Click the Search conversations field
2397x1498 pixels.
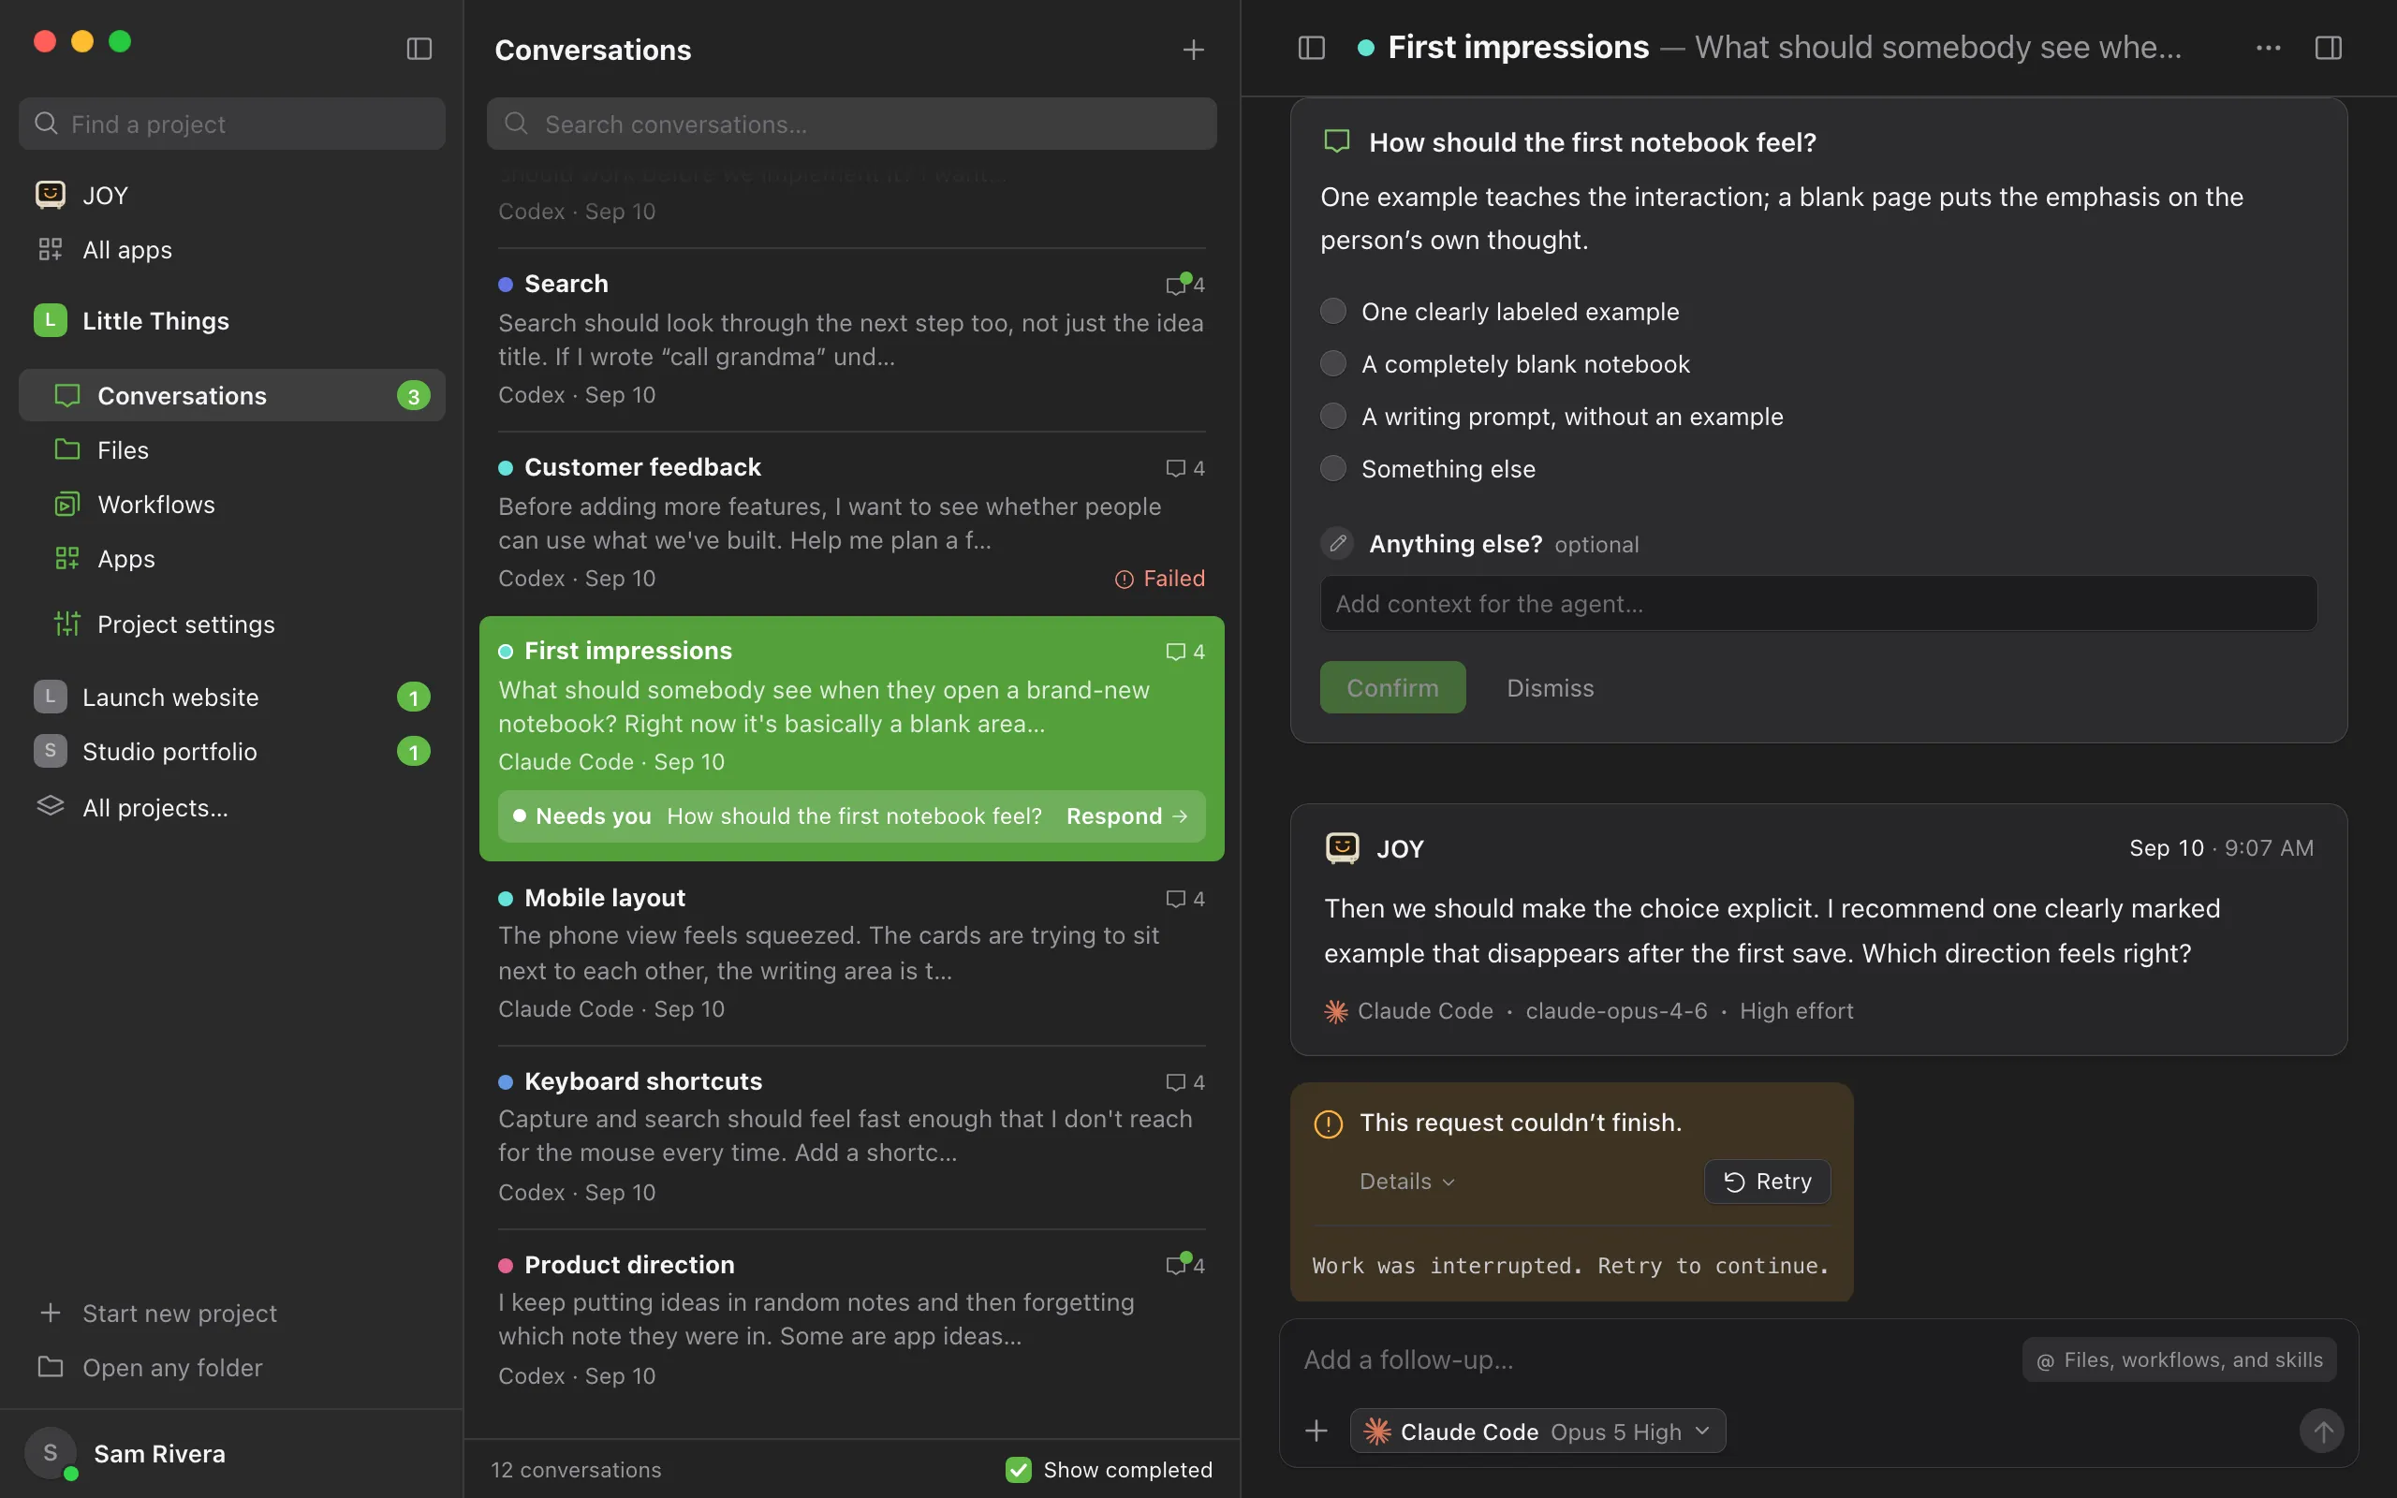click(851, 124)
